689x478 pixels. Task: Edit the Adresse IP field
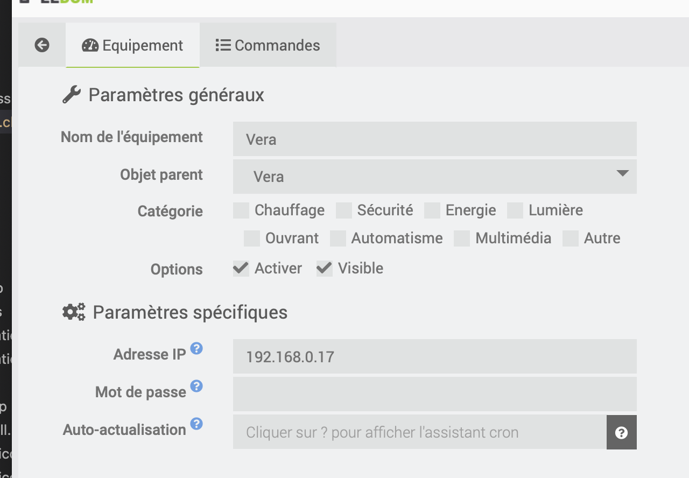pyautogui.click(x=434, y=356)
